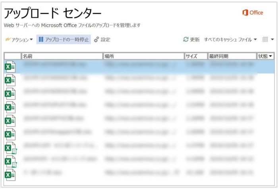Sort by 場所 column header
This screenshot has width=278, height=189.
(143, 56)
